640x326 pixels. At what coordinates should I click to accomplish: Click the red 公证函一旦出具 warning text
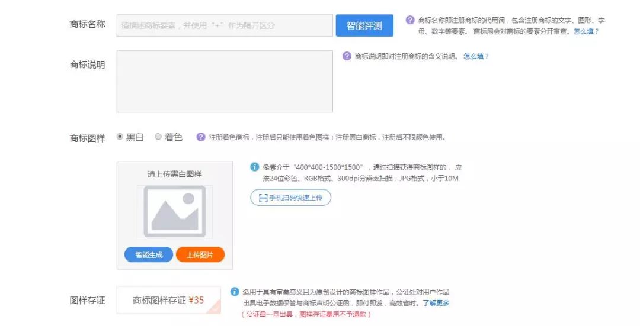tap(306, 314)
